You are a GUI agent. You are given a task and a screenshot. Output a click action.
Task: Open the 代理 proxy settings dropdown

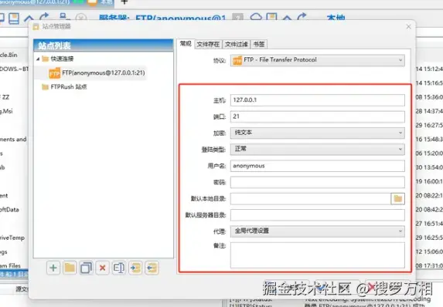(317, 231)
